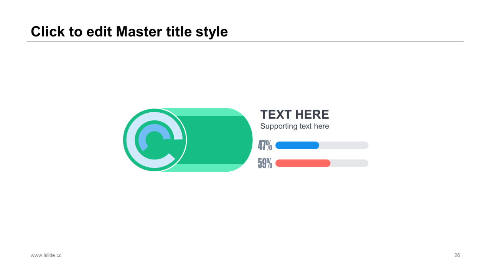Screen dimensions: 491x276
Task: Select the 47% percentage label
Action: coord(265,145)
